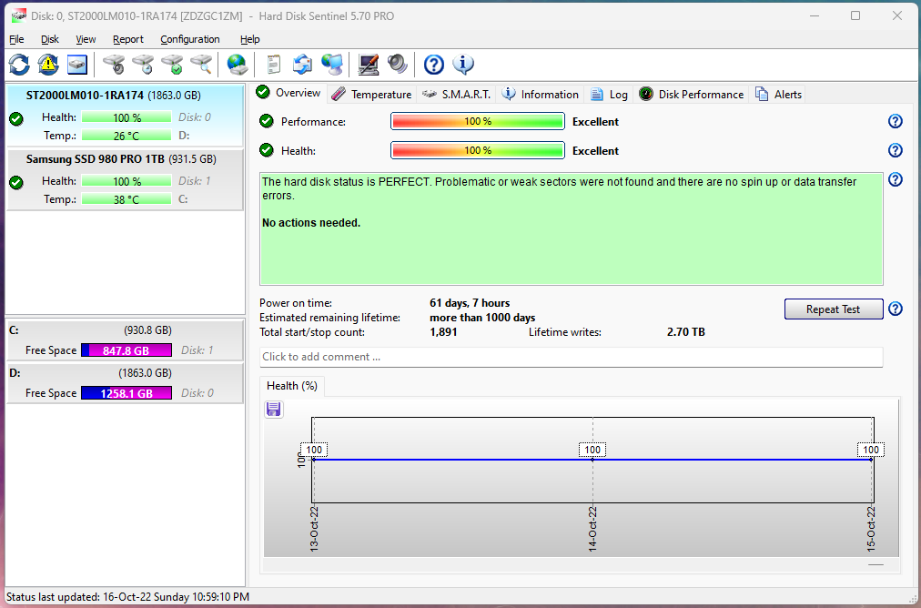Viewport: 921px width, 608px height.
Task: Select the Health (%) graph tab
Action: click(292, 386)
